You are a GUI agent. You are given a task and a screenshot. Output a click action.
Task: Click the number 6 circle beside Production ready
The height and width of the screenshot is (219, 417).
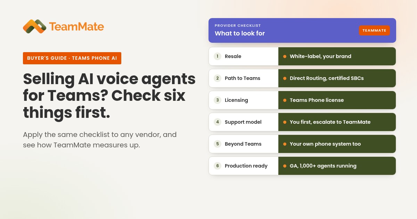[218, 166]
